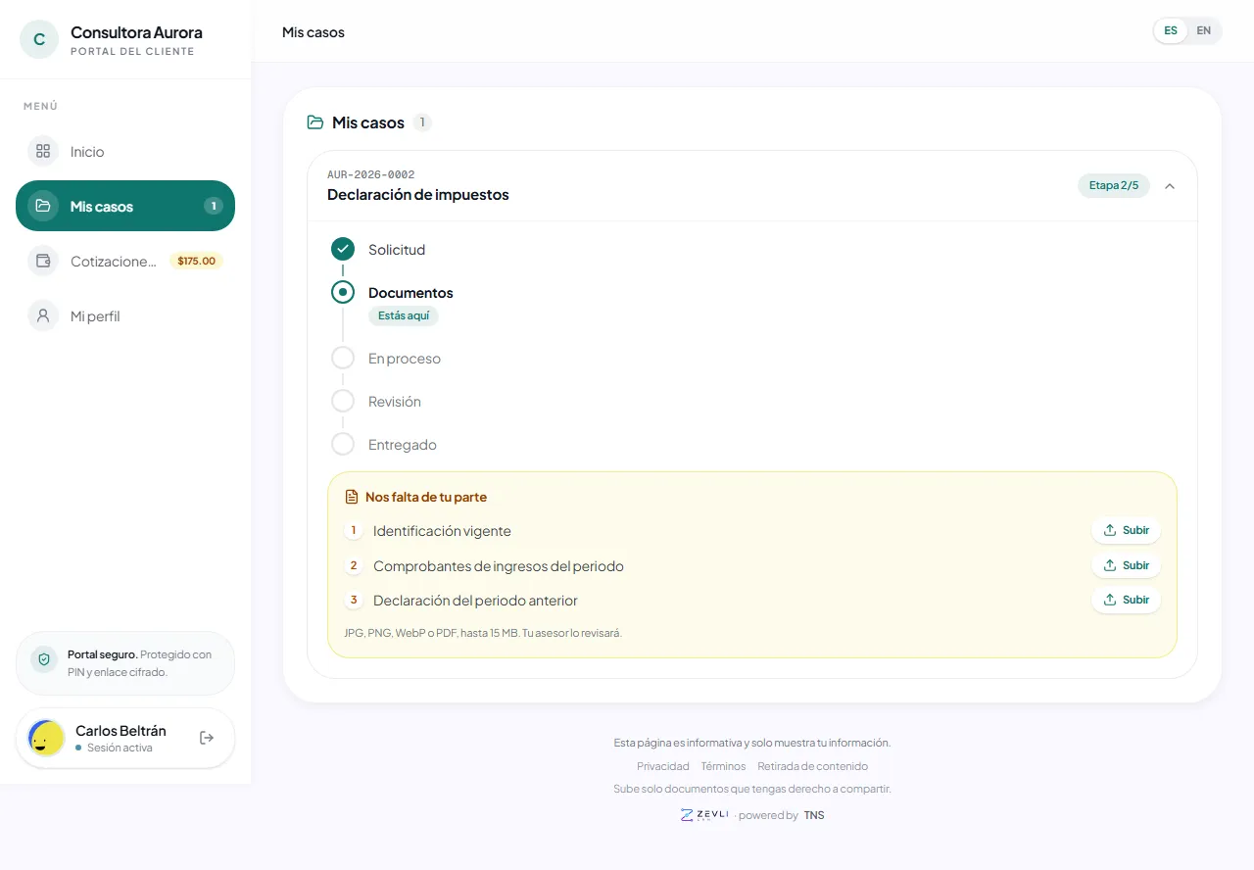Click the Cotizaciones wallet icon
Viewport: 1254px width, 870px height.
coord(43,262)
